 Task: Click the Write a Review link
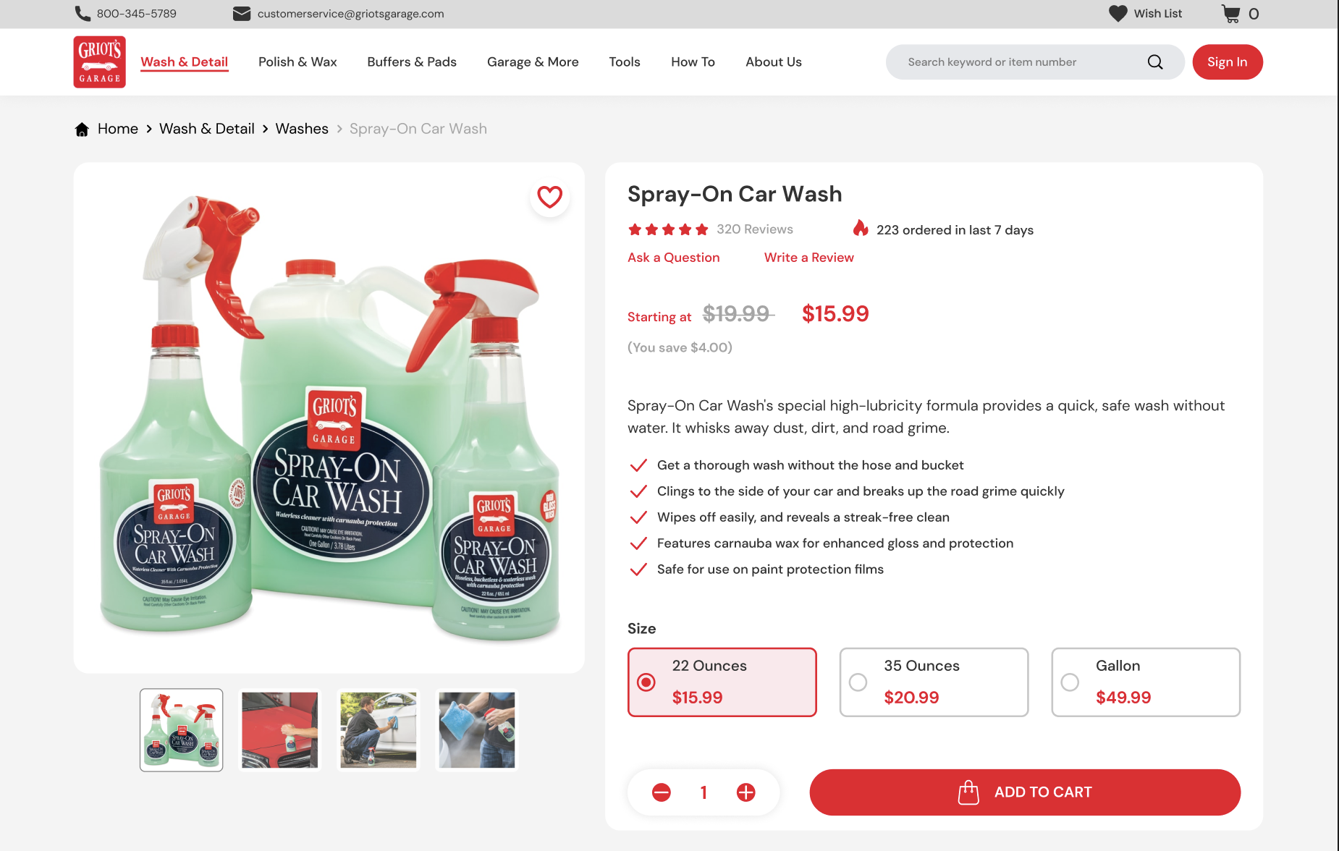[x=809, y=258]
